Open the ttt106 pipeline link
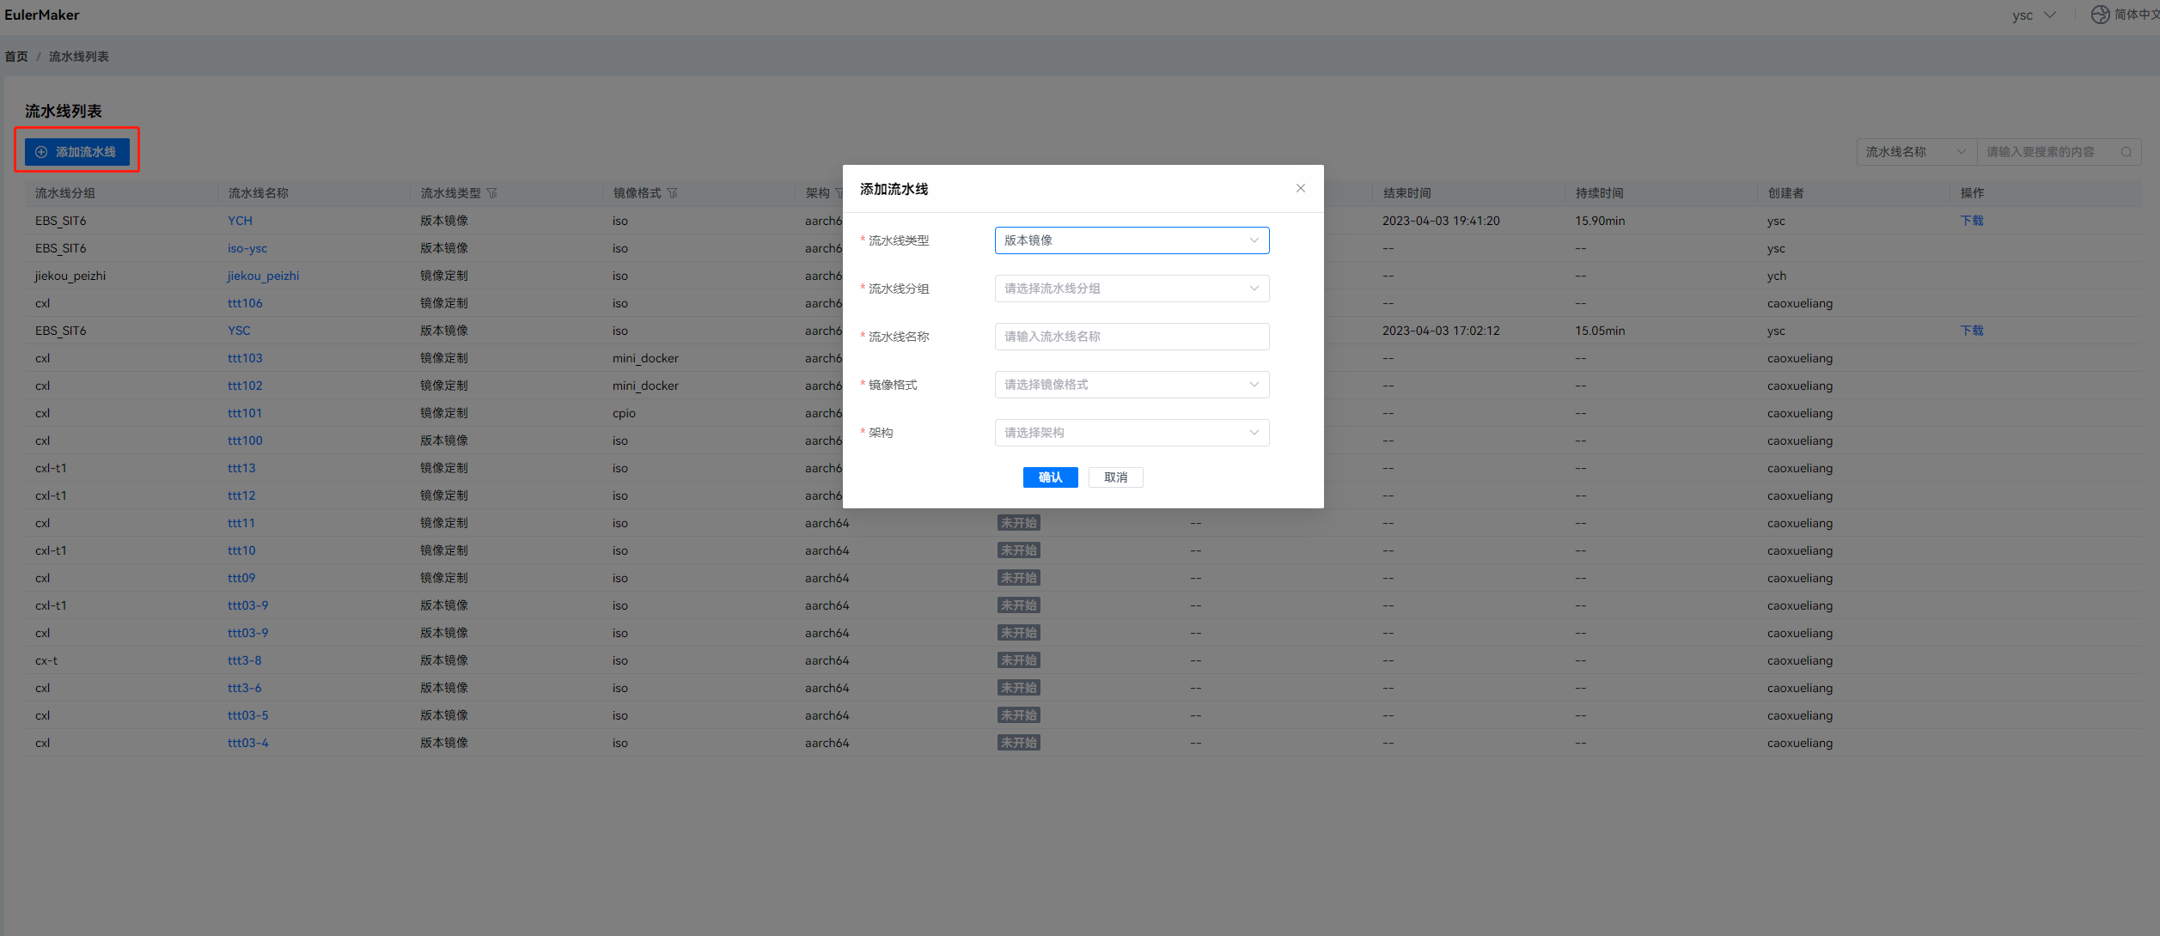 tap(245, 303)
